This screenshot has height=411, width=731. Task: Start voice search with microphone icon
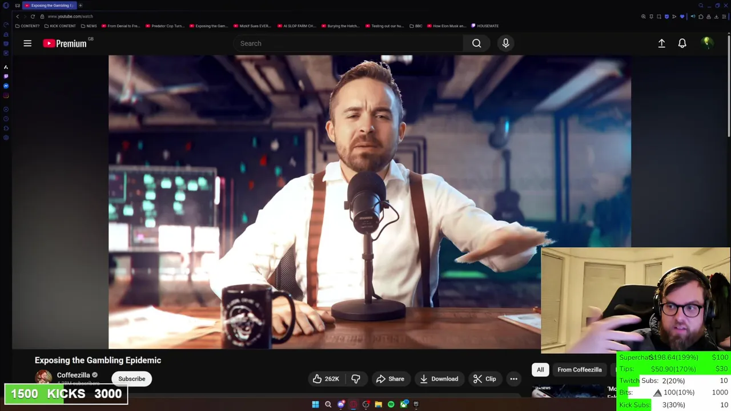pos(505,43)
